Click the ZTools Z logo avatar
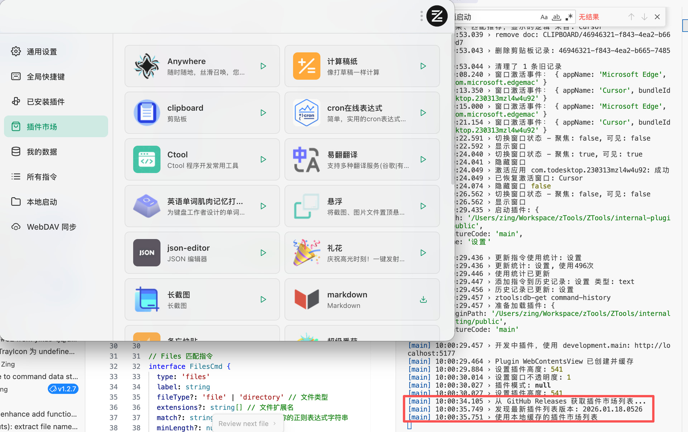The width and height of the screenshot is (688, 432). pos(437,16)
